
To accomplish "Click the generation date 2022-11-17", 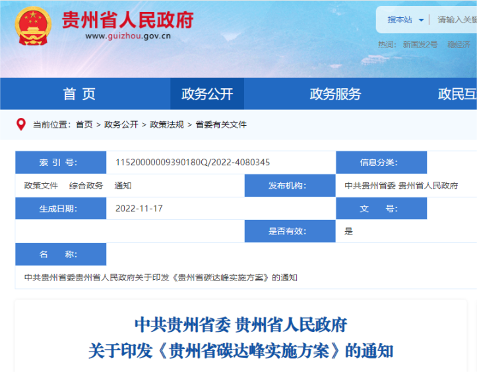I will click(139, 209).
